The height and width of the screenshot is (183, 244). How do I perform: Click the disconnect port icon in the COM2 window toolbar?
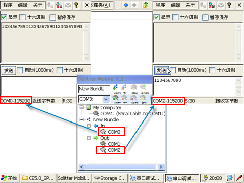click(x=212, y=5)
